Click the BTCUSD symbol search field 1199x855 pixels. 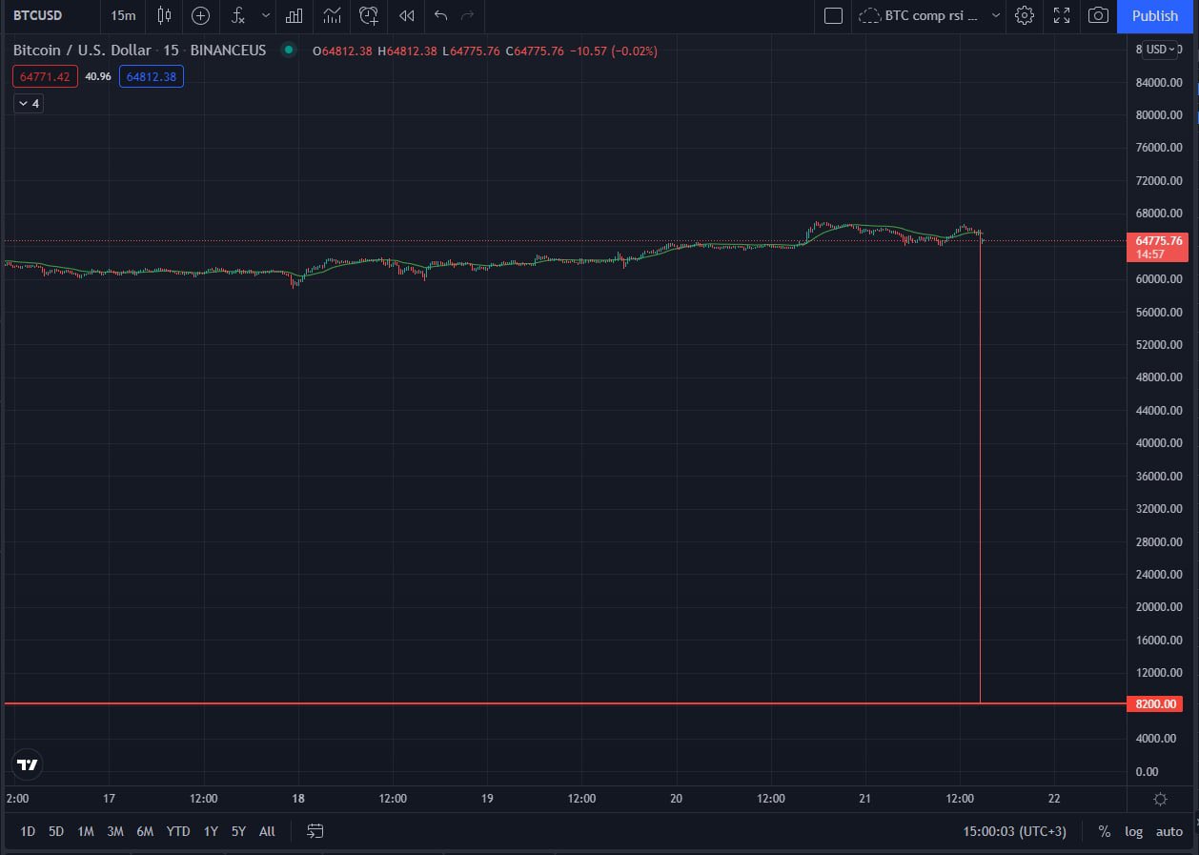tap(38, 15)
